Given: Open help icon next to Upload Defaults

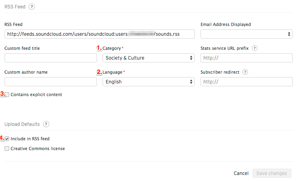Looking at the screenshot, I should tap(46, 124).
